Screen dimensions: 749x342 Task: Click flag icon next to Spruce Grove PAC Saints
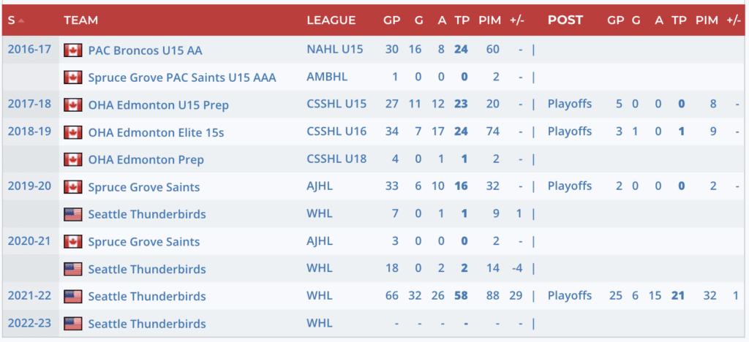pos(72,77)
